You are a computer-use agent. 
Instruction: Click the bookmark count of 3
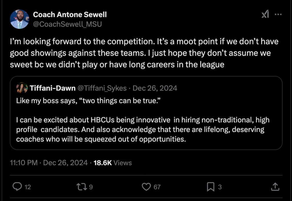[220, 187]
